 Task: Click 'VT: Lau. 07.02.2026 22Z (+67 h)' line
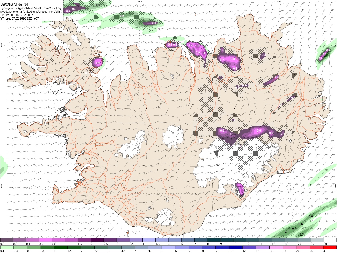21,18
